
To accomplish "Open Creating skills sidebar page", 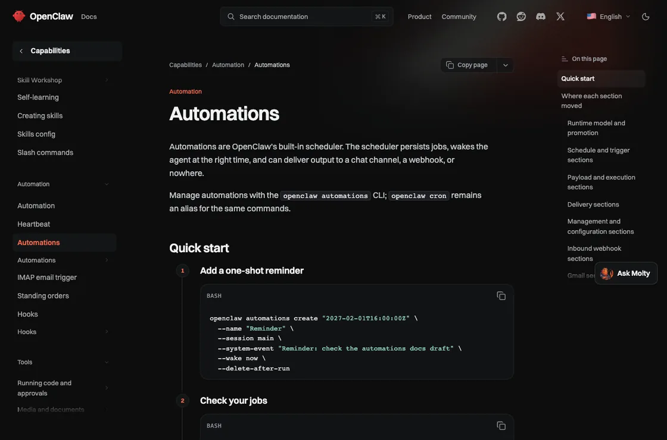I will [x=40, y=115].
